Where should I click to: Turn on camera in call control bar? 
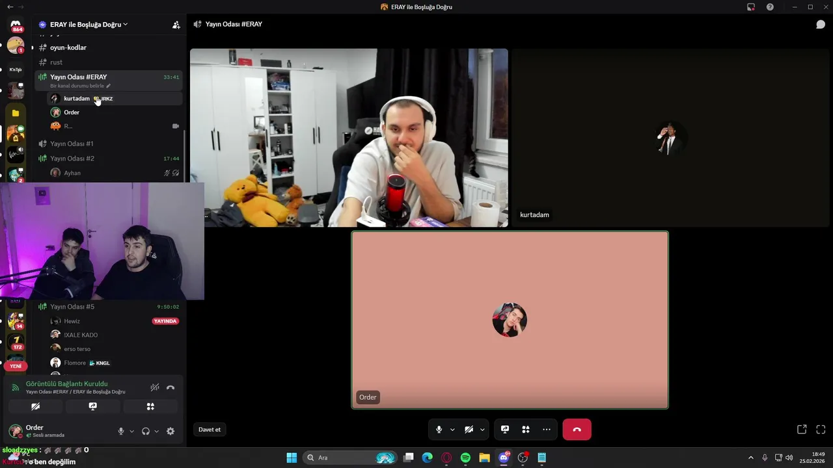(469, 430)
